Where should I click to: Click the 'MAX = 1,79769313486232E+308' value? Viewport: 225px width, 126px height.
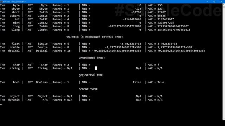pos(170,47)
